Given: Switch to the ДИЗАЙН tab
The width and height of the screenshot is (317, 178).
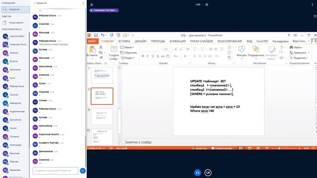Looking at the screenshot, I should tap(141, 41).
